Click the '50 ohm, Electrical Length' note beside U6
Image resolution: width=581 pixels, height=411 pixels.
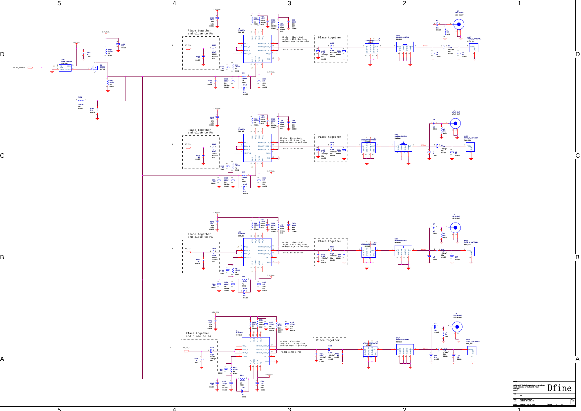click(295, 39)
